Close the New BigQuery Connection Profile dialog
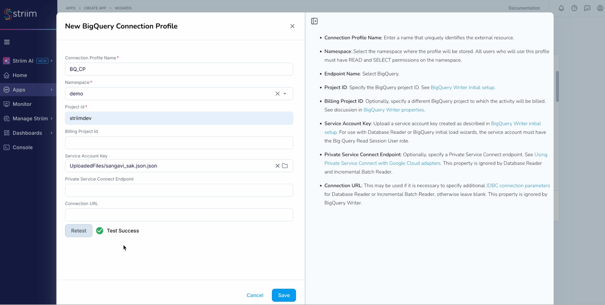 click(292, 26)
